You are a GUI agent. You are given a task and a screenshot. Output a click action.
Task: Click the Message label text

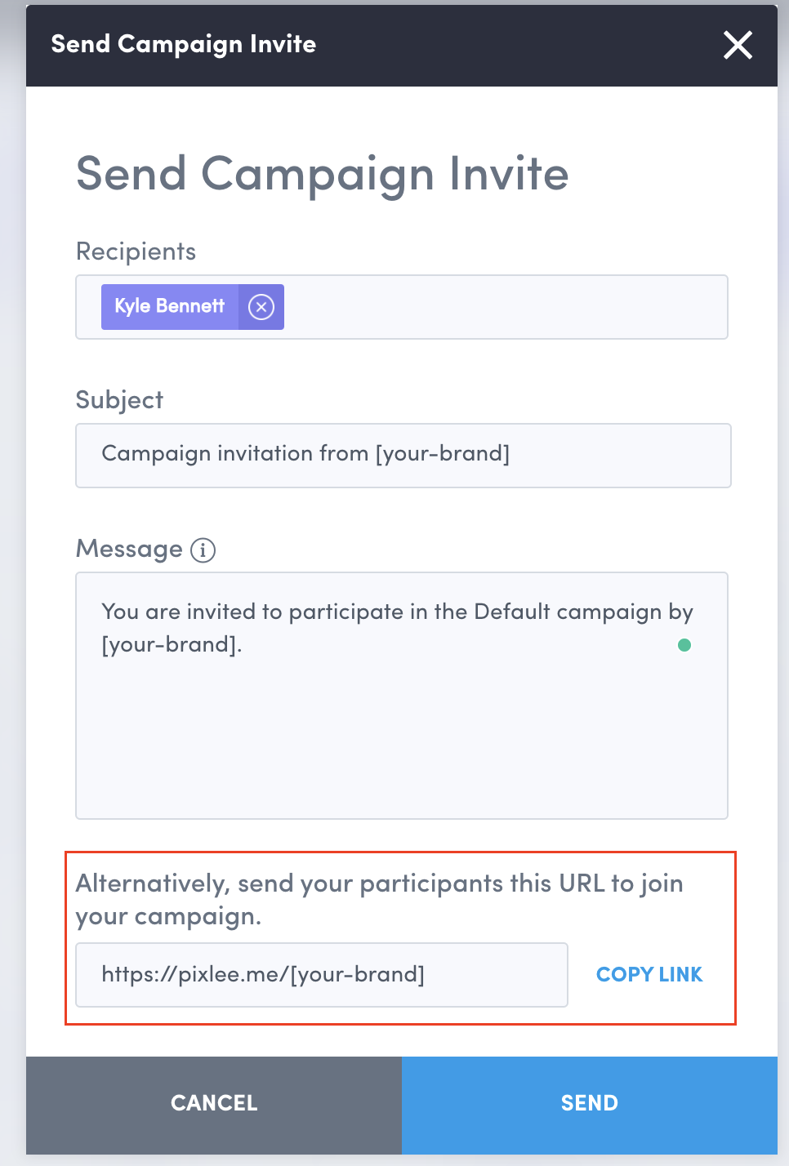(x=129, y=549)
